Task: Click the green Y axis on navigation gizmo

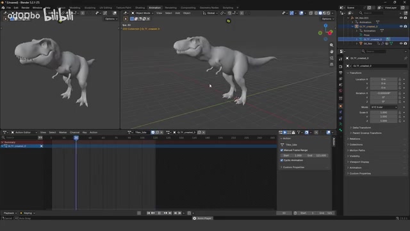Action: click(x=320, y=33)
